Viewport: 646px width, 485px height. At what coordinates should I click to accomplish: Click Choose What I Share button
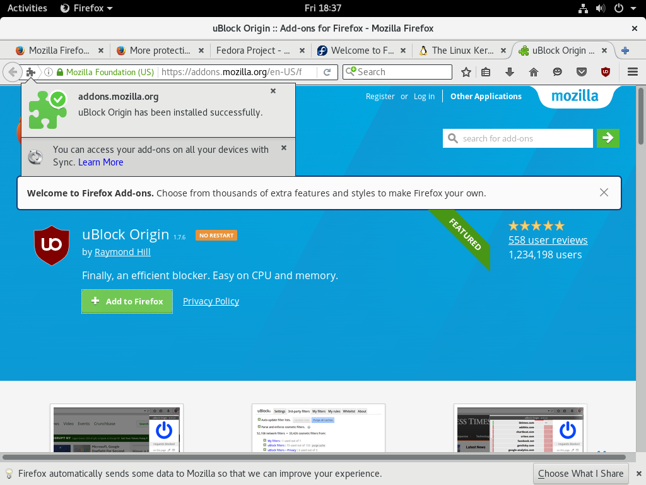click(580, 474)
